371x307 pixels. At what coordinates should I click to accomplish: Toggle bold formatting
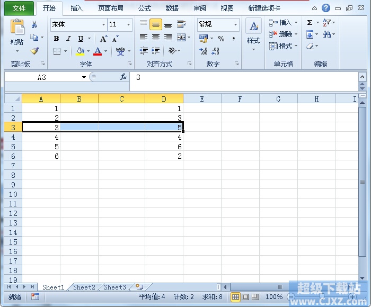pyautogui.click(x=56, y=39)
